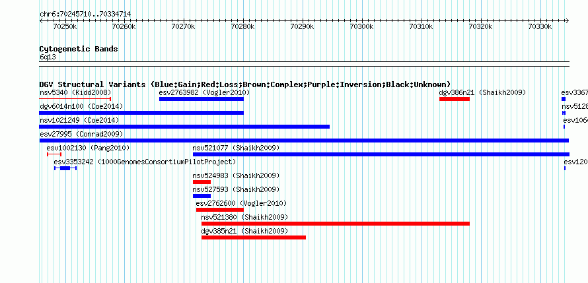The width and height of the screenshot is (588, 283).
Task: Click the blue esv3353242 feature glyph
Action: click(x=65, y=168)
